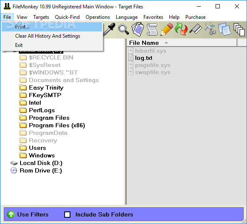Screen dimensions: 247x224
Task: Click the PerfLogs folder icon
Action: 23,110
